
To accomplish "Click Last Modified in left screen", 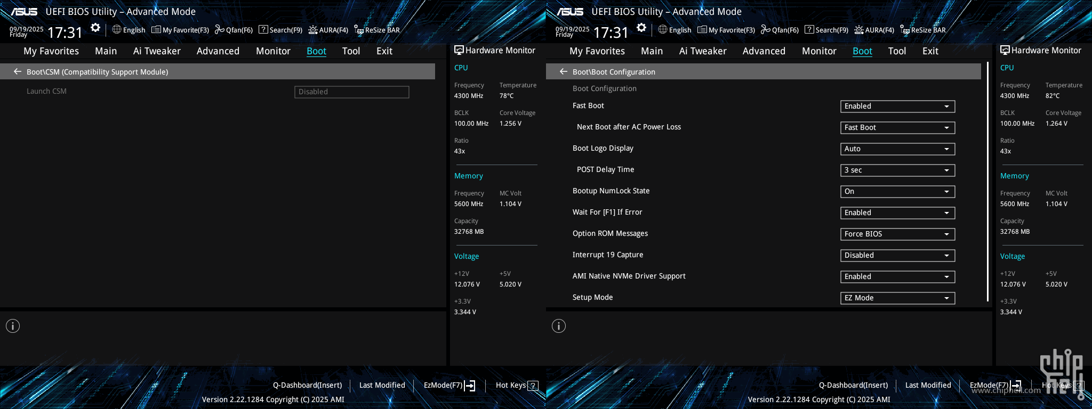I will [382, 386].
